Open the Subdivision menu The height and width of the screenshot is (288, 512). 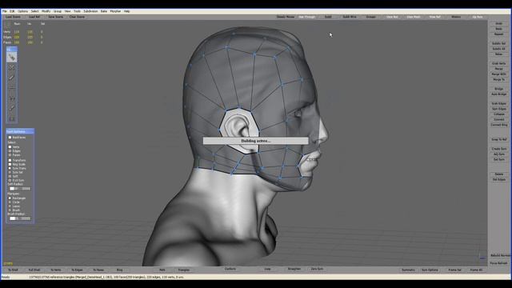coord(90,11)
